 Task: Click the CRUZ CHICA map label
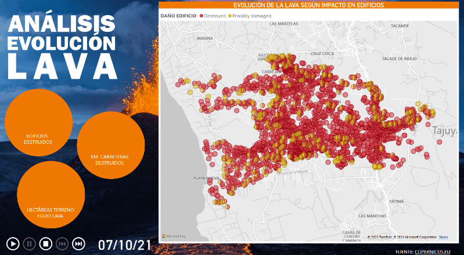(x=322, y=53)
